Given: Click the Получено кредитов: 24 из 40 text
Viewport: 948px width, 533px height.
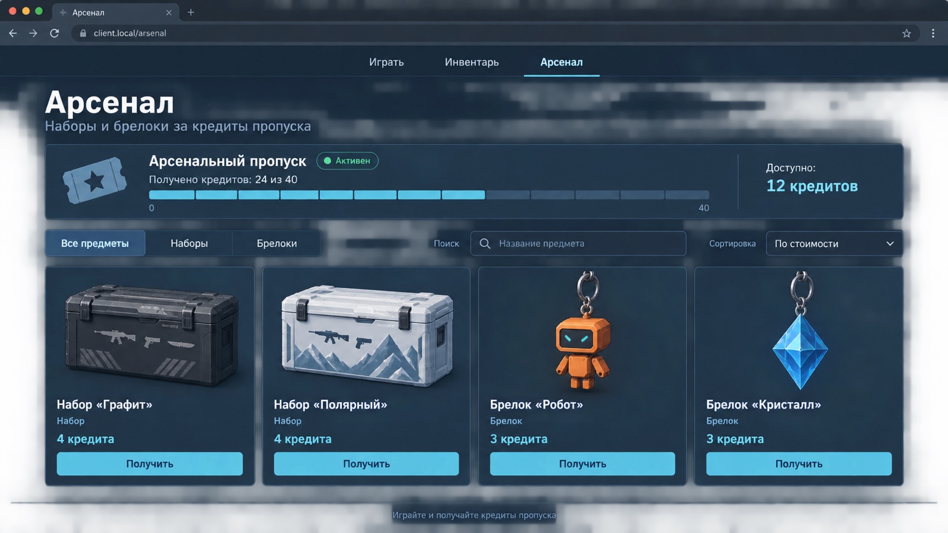Looking at the screenshot, I should tap(223, 179).
